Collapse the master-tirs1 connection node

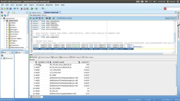pyautogui.click(x=4, y=21)
